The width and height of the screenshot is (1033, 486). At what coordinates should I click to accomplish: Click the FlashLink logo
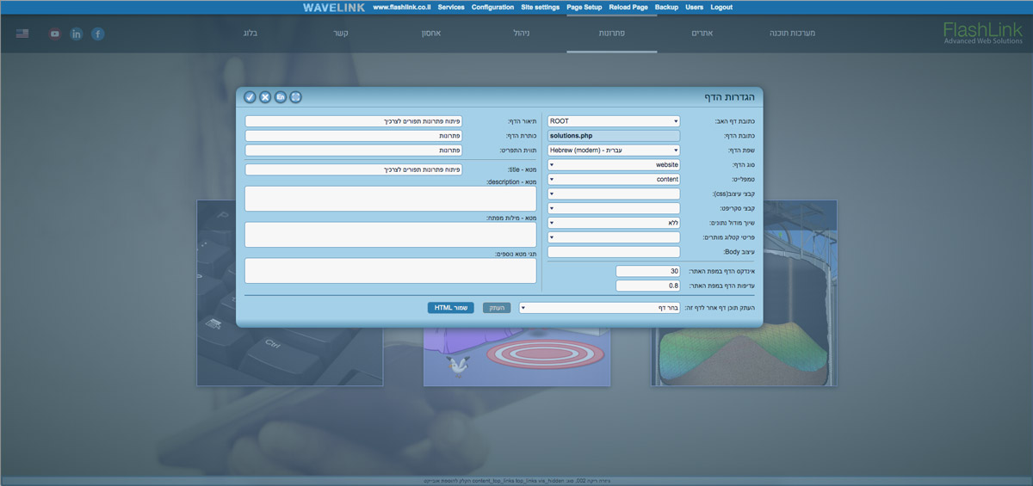(982, 34)
